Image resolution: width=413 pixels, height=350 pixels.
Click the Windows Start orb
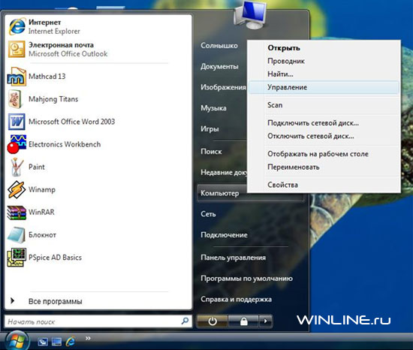(x=17, y=341)
